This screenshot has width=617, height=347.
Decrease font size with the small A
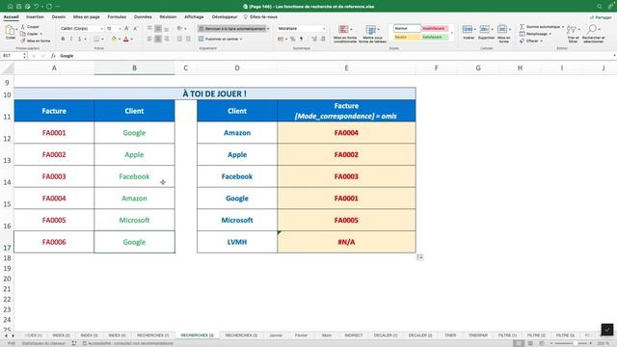pyautogui.click(x=135, y=28)
